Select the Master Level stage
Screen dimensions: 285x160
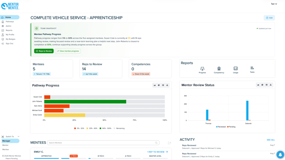155,156
